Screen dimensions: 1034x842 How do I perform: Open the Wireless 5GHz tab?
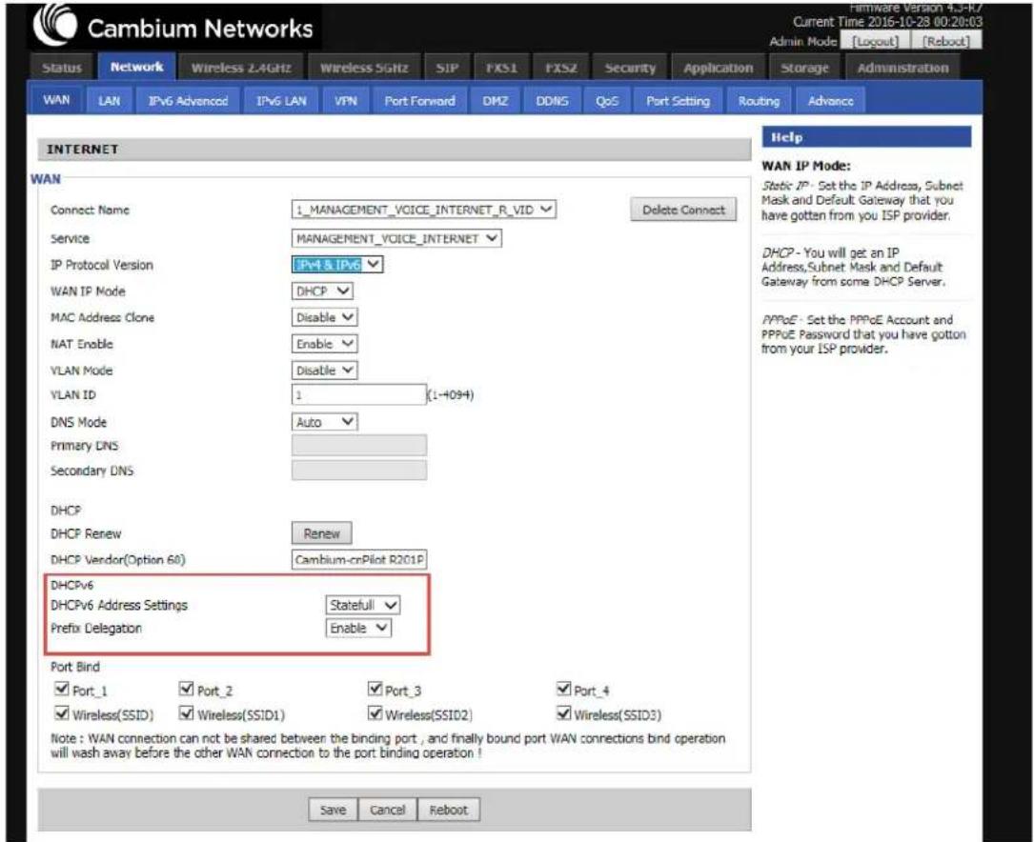(364, 68)
